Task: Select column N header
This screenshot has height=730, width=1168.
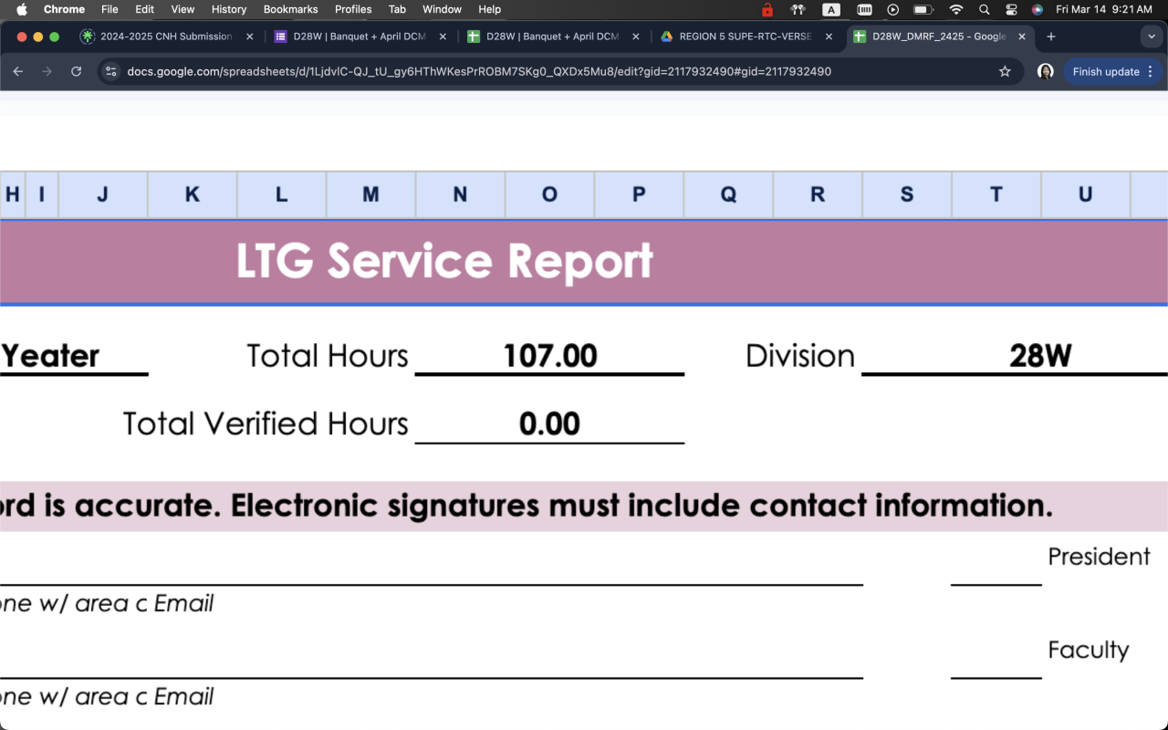Action: (460, 194)
